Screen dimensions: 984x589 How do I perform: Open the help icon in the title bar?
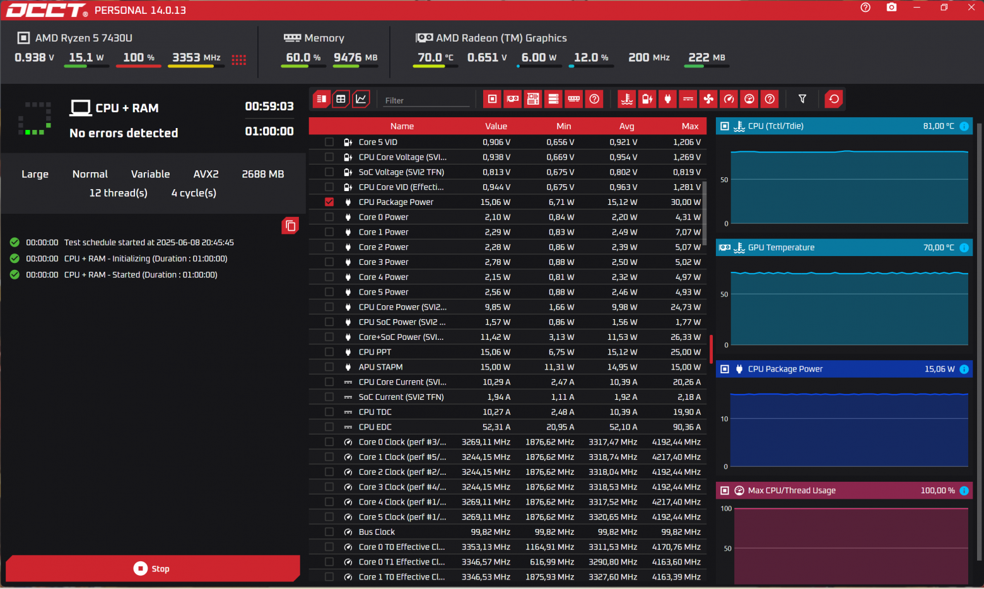click(x=865, y=8)
